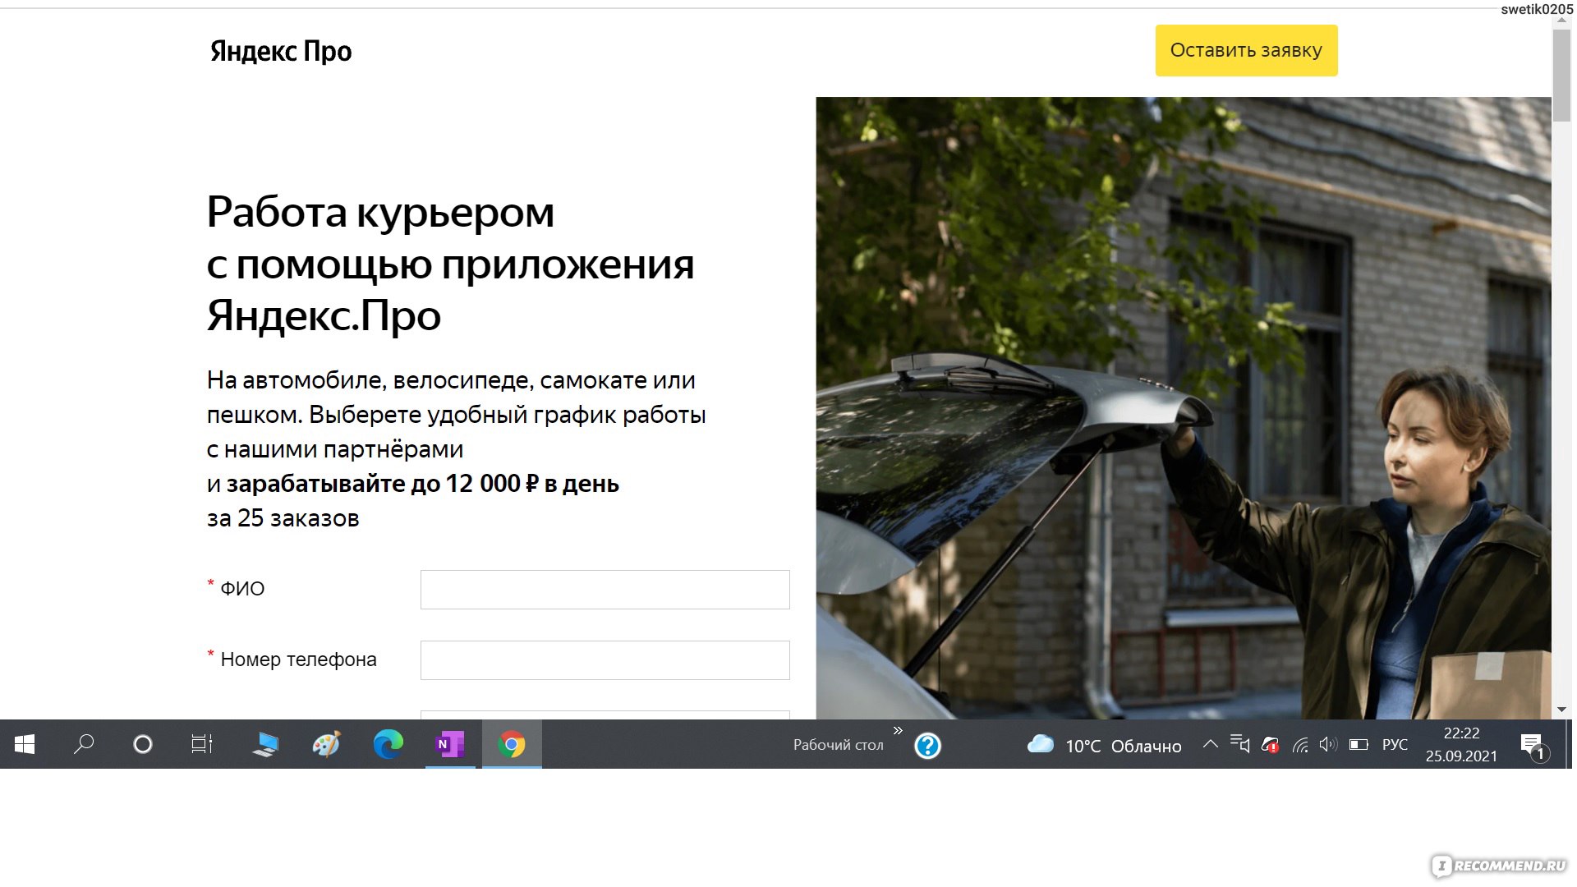The width and height of the screenshot is (1577, 887).
Task: Open the volume speaker icon
Action: [1328, 745]
